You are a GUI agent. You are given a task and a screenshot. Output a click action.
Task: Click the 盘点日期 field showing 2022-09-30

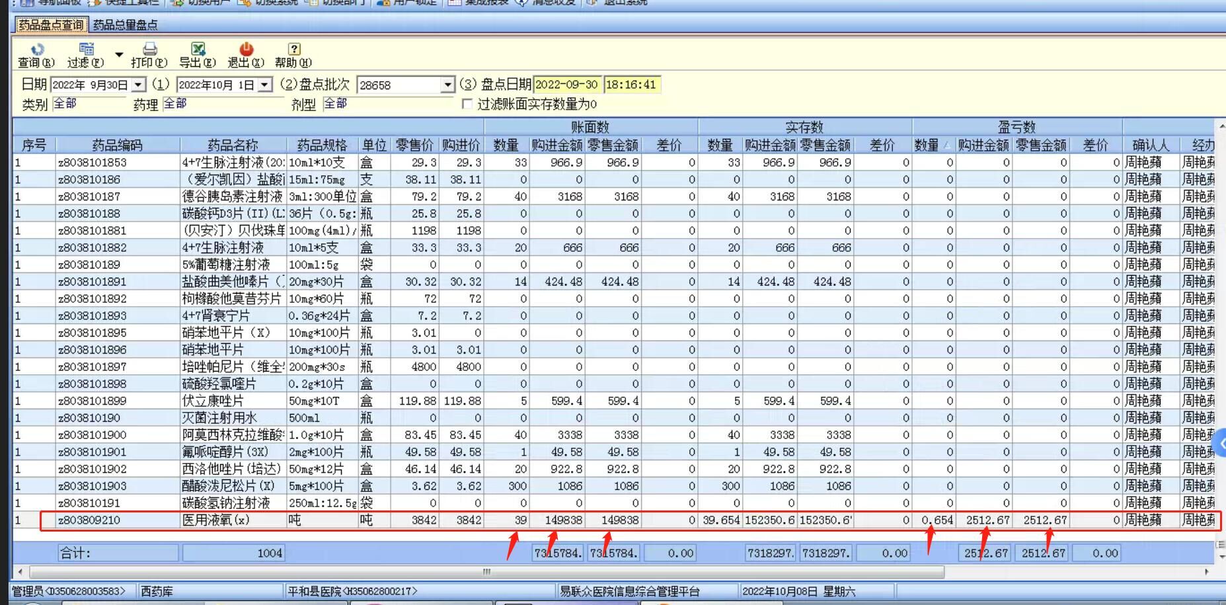point(567,85)
